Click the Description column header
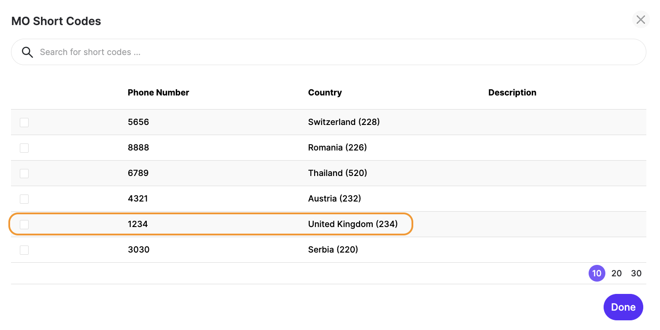The image size is (660, 330). pos(512,92)
